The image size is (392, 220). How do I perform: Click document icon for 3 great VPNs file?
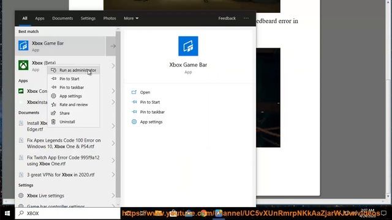pos(21,175)
